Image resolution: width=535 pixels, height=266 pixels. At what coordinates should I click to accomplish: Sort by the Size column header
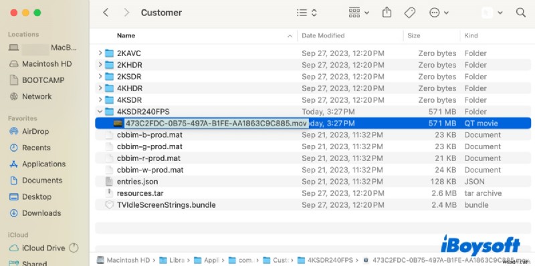pyautogui.click(x=413, y=35)
